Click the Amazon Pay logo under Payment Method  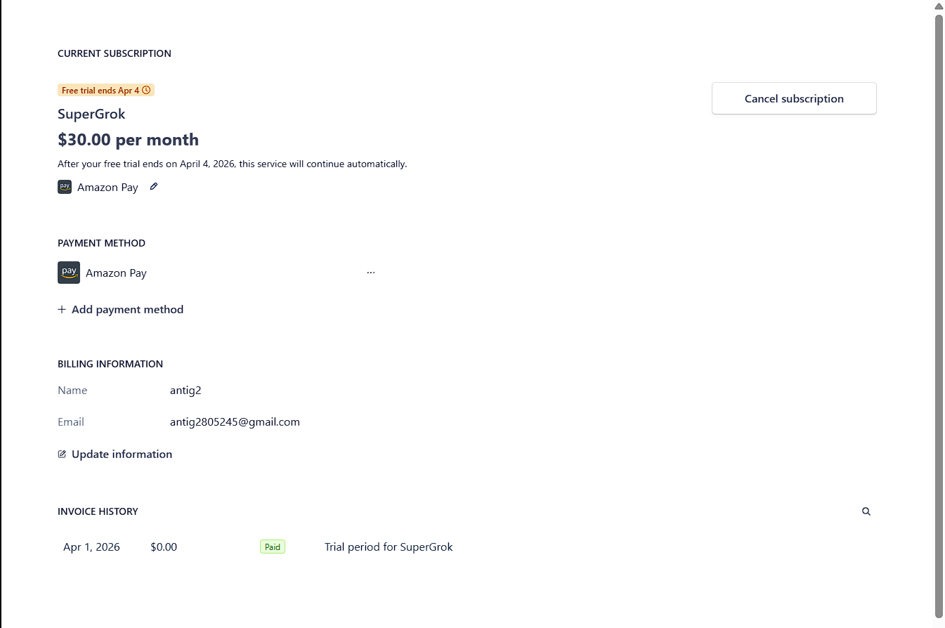point(69,273)
